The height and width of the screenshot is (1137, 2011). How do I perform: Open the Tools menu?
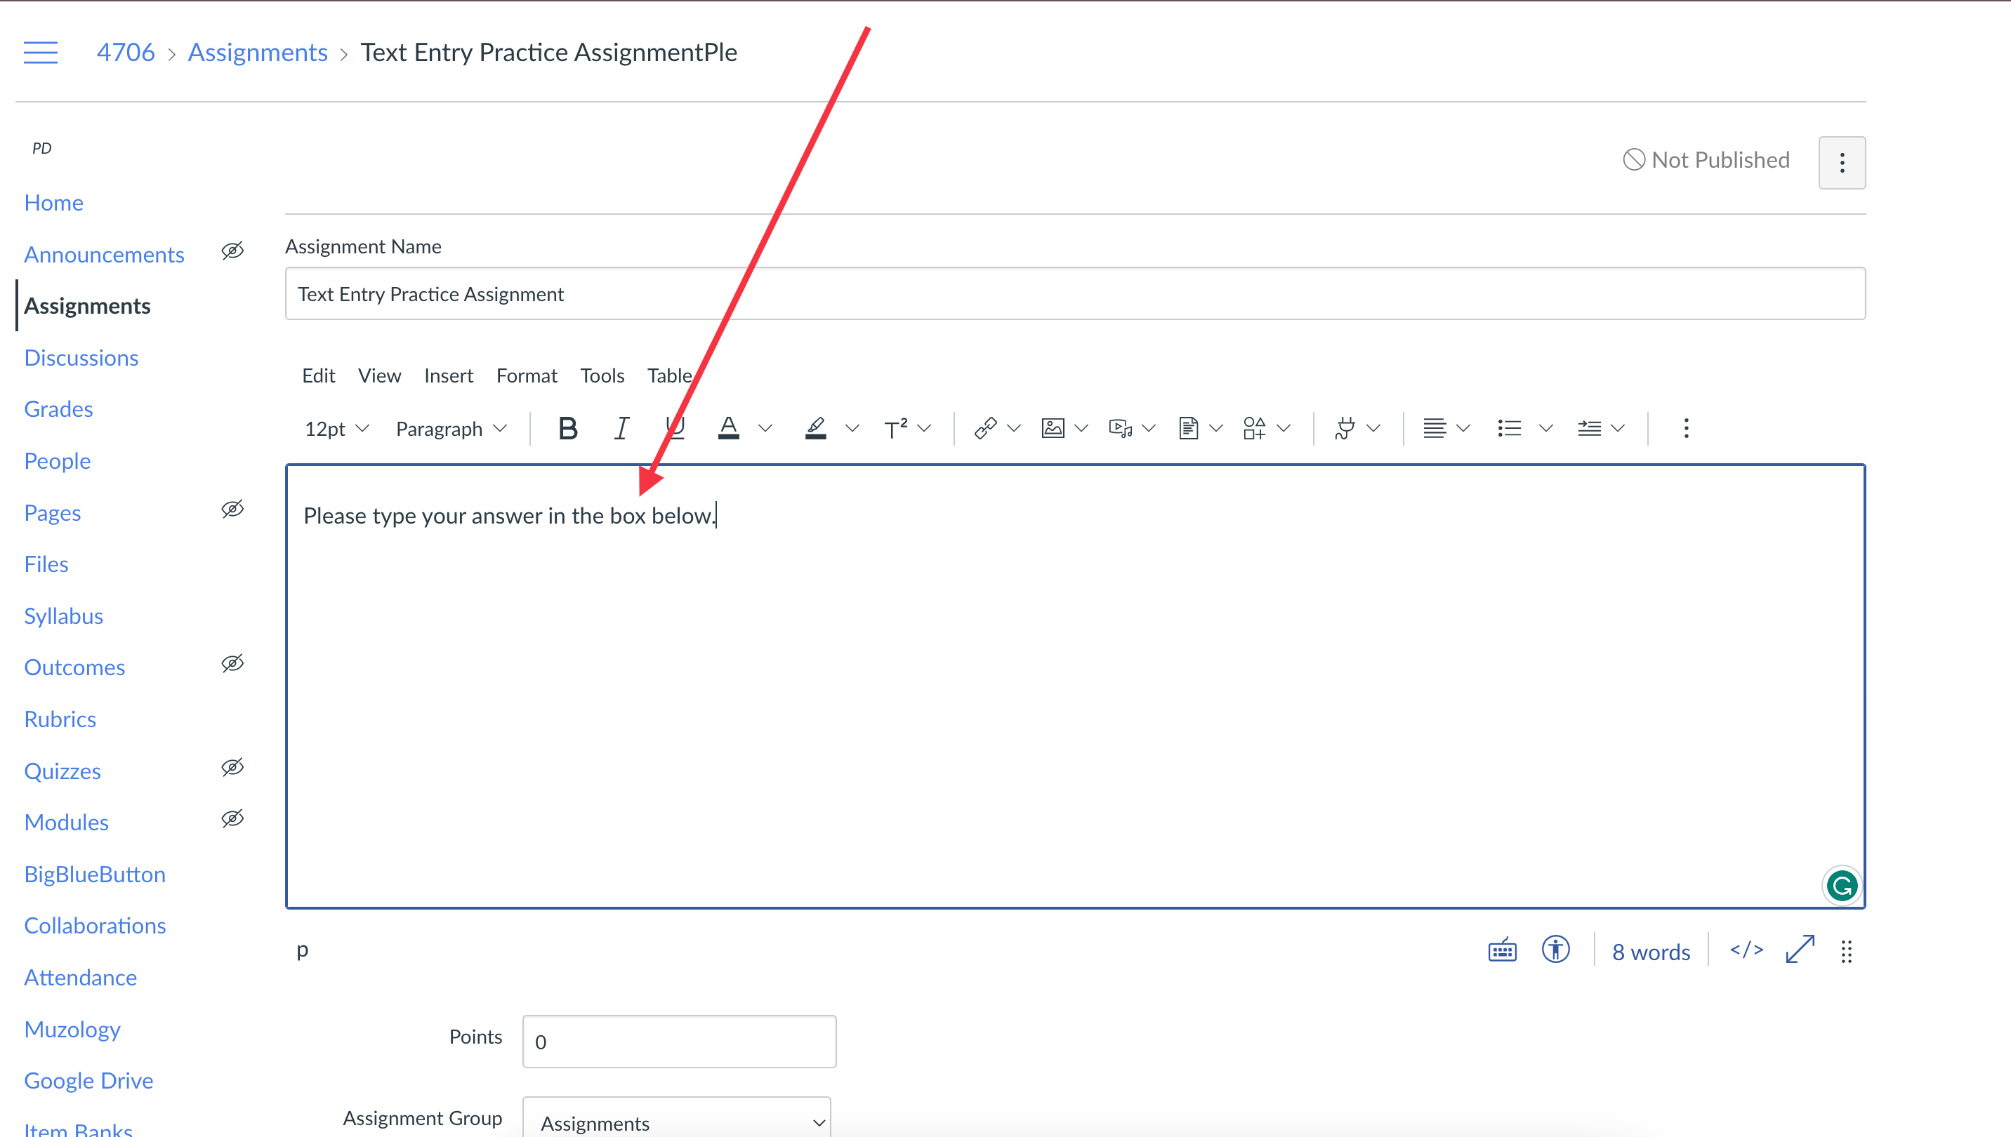point(602,375)
